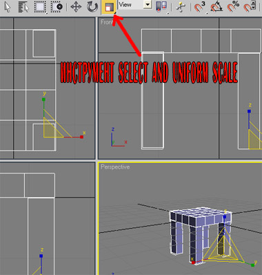Click the red X-axis handle in top-left viewport
The image size is (262, 275).
pos(81,137)
